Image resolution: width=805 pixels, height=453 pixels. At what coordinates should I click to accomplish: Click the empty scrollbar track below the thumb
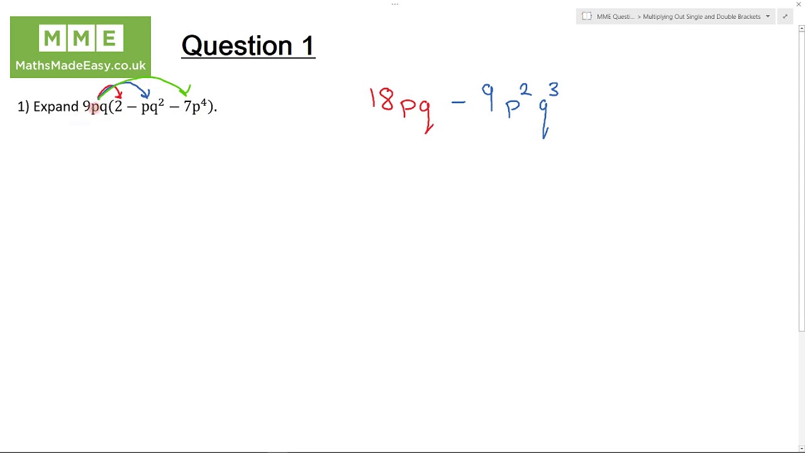point(801,390)
